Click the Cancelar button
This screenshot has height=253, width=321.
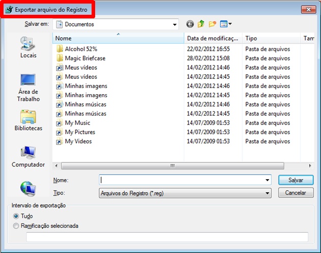[x=296, y=193]
